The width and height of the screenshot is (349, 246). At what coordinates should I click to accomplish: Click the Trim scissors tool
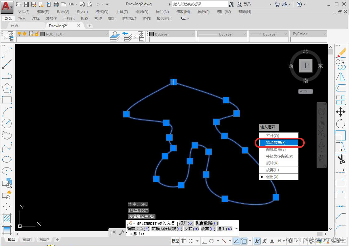341,160
